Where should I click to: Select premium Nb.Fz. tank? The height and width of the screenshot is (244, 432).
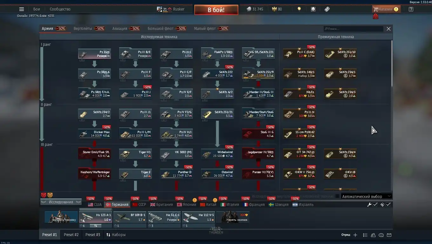click(x=299, y=94)
